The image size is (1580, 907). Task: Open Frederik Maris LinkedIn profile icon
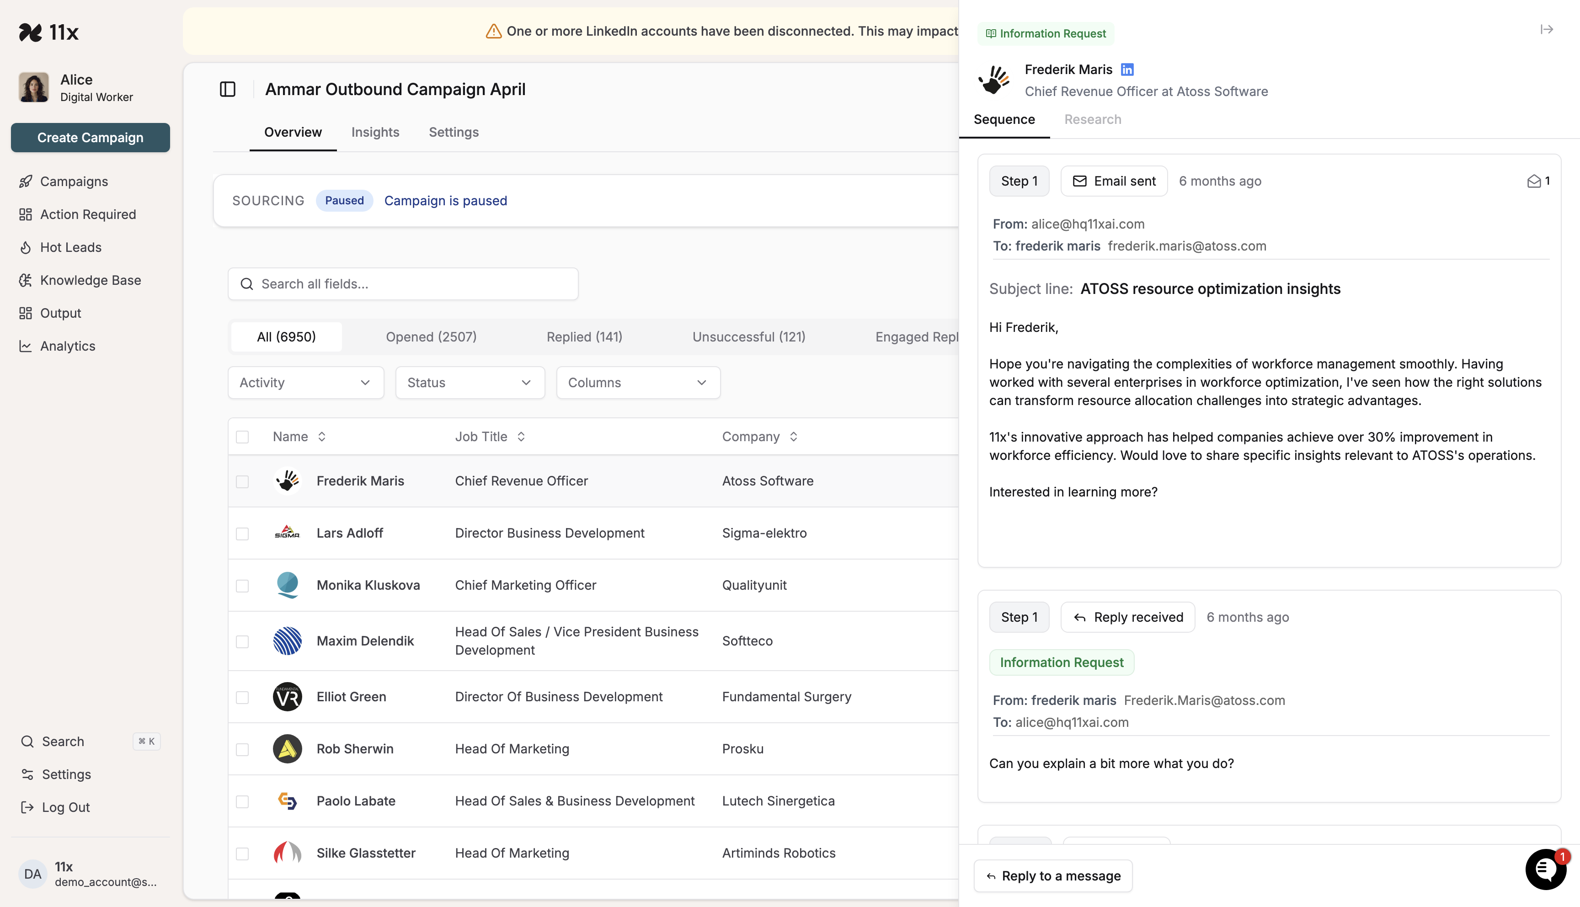(1126, 69)
